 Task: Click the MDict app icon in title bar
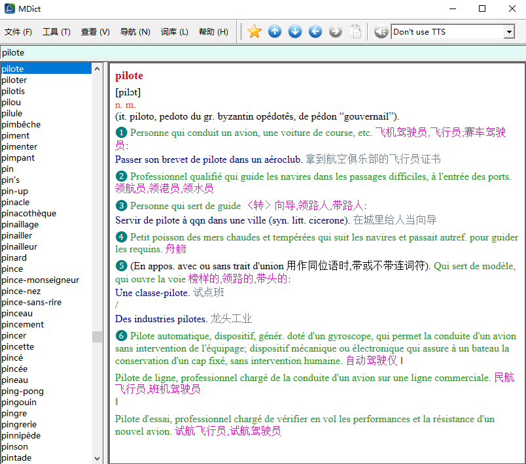click(9, 8)
